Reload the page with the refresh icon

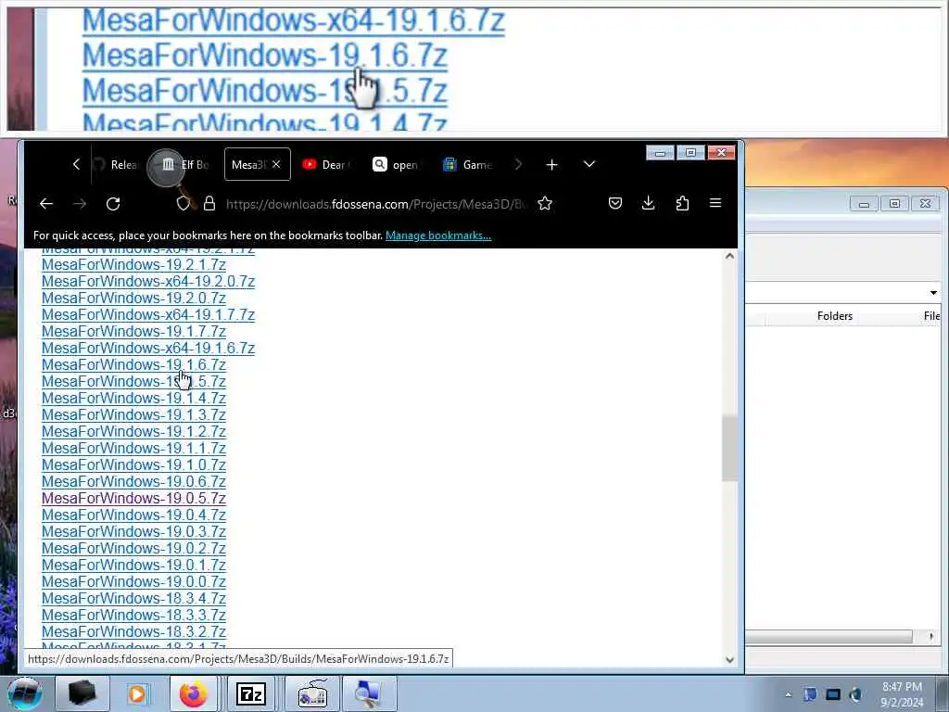click(113, 204)
